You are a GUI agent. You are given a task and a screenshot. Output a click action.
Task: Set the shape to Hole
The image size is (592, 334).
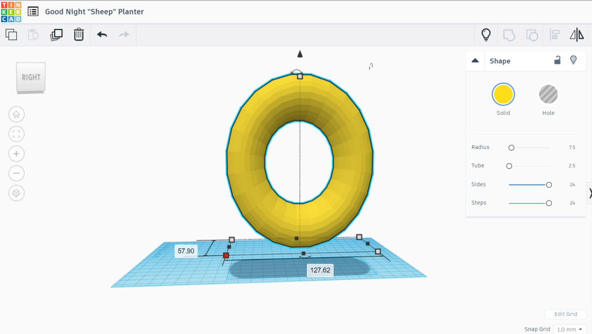point(548,94)
